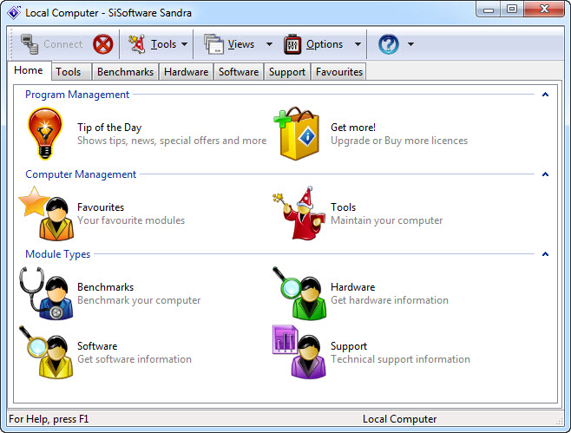
Task: Open the Tools toolbar dropdown arrow
Action: pyautogui.click(x=185, y=44)
